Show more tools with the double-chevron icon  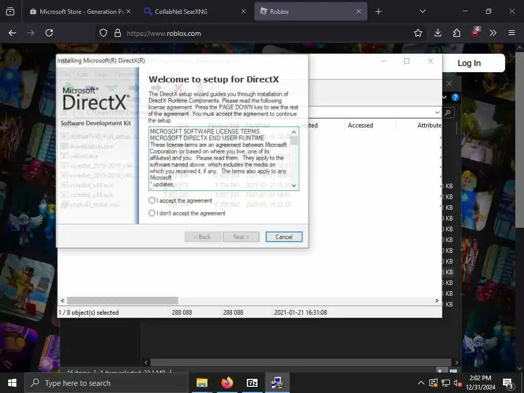(x=493, y=33)
